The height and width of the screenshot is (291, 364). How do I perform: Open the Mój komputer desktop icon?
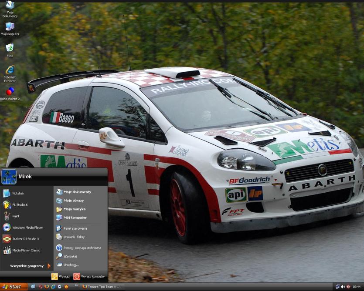pos(10,29)
